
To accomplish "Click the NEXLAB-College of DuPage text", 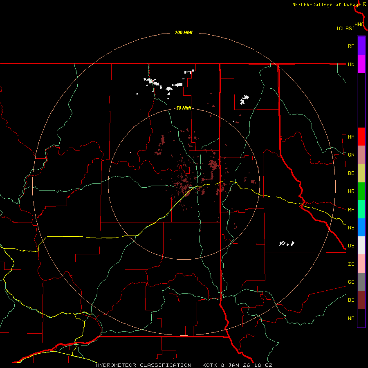I will pos(326,4).
